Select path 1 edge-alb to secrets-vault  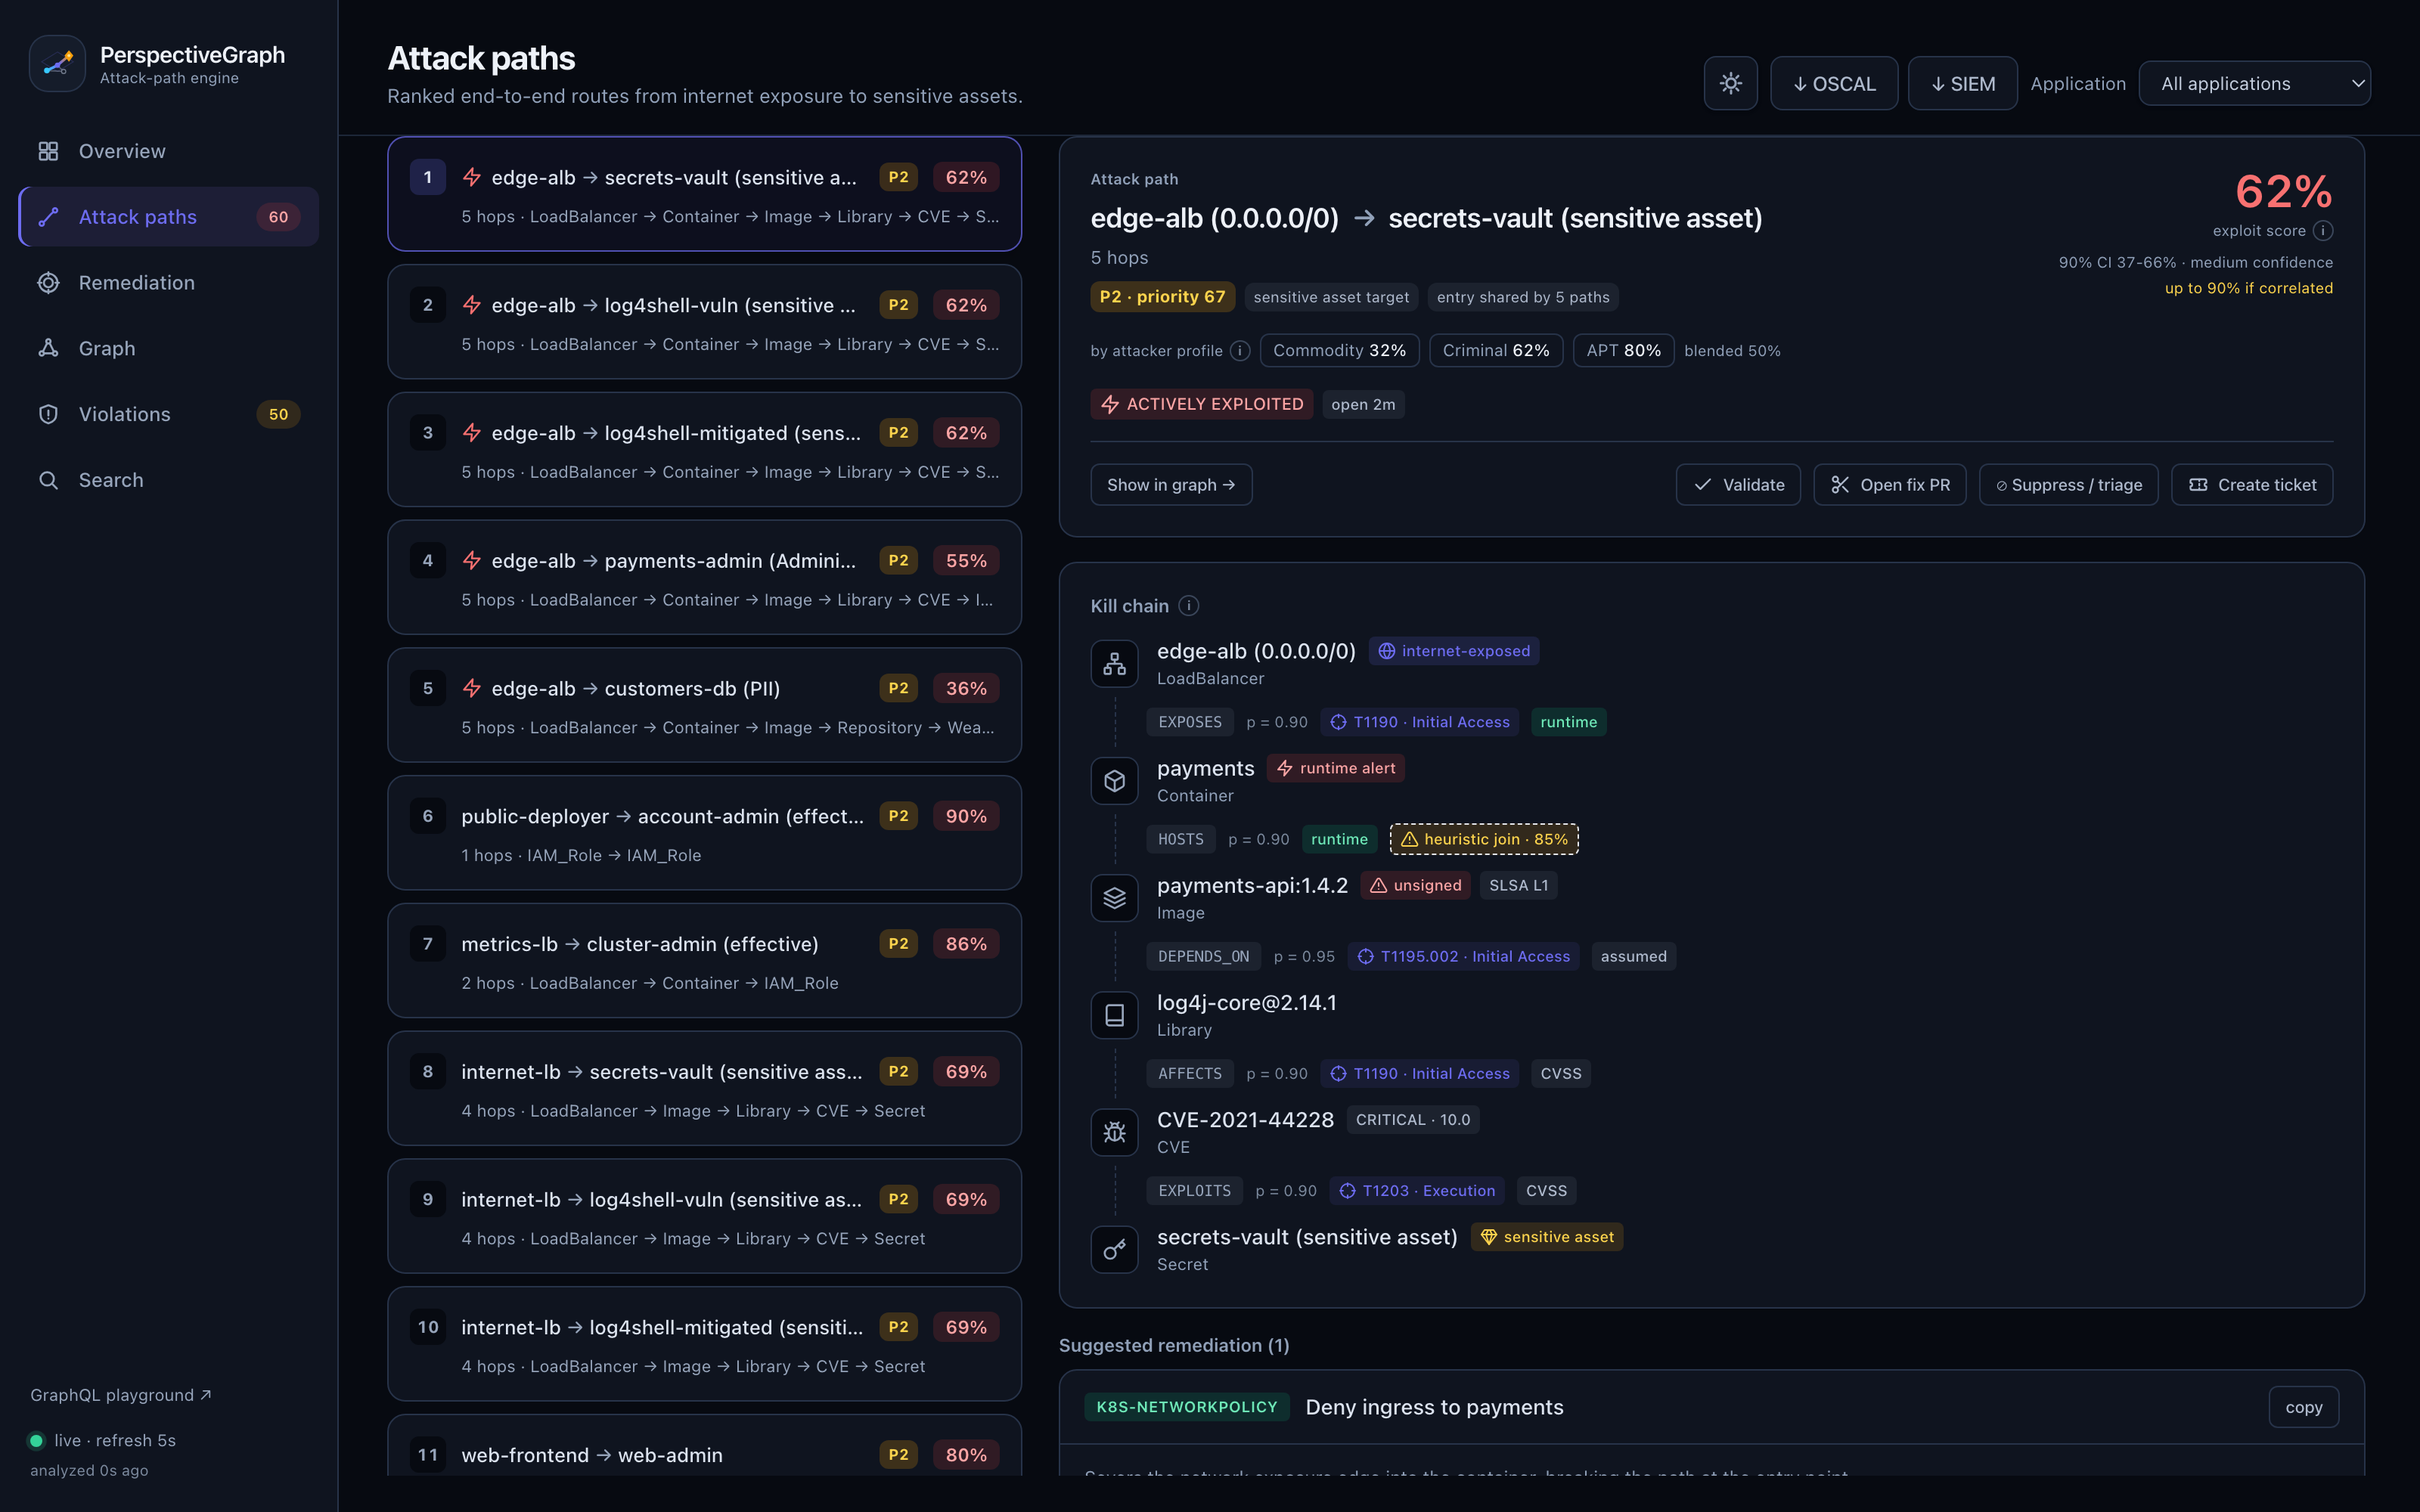click(704, 194)
